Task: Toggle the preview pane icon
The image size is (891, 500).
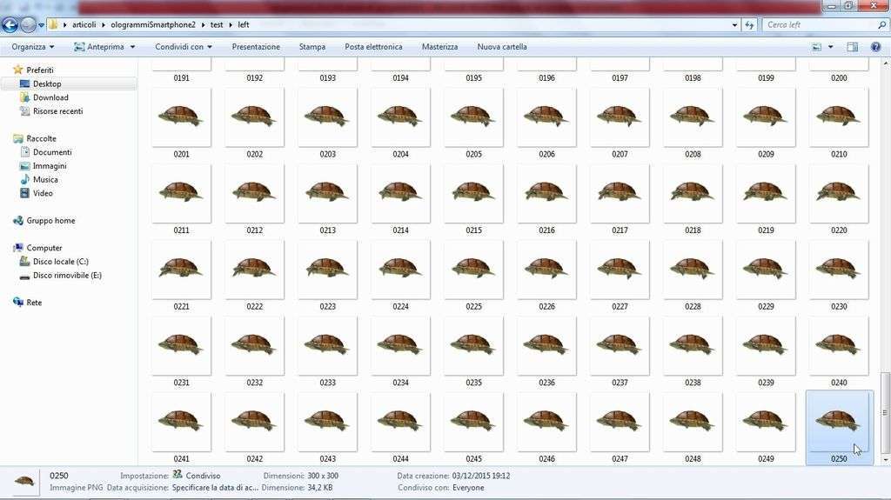Action: pyautogui.click(x=852, y=47)
